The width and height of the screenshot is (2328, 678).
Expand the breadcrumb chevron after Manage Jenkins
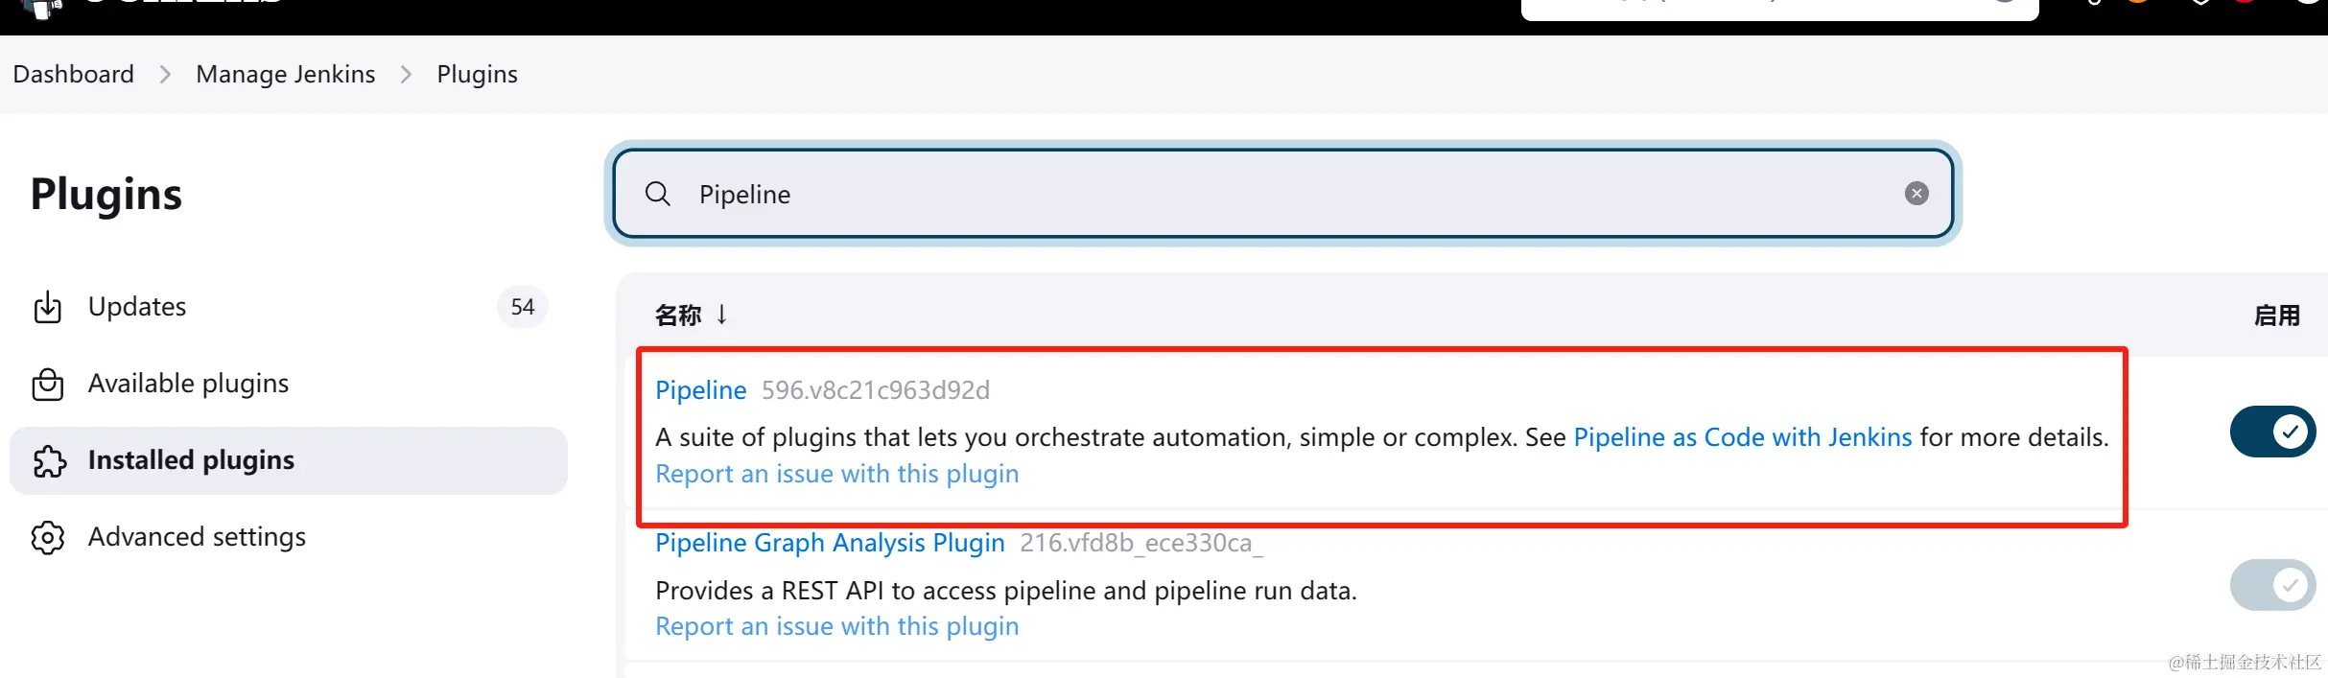pos(406,75)
